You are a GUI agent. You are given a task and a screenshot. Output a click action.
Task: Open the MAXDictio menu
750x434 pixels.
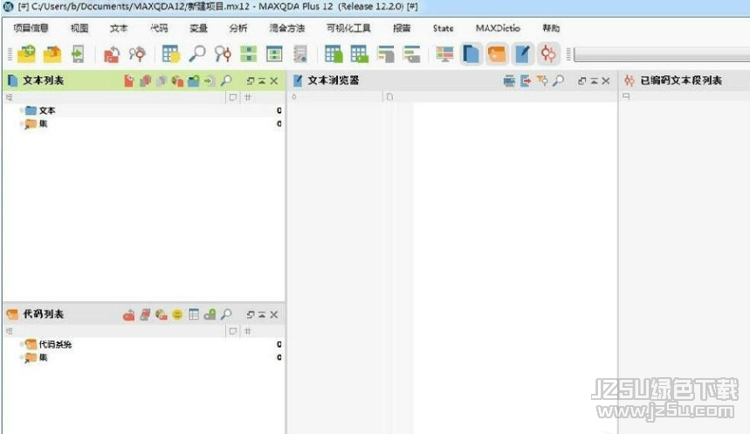(x=498, y=28)
